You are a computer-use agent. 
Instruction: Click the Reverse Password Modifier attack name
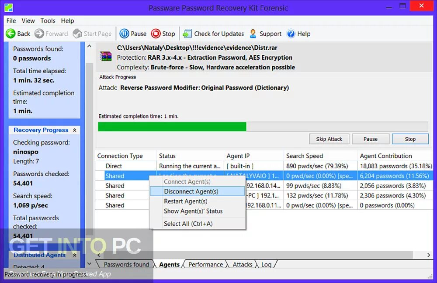click(204, 88)
